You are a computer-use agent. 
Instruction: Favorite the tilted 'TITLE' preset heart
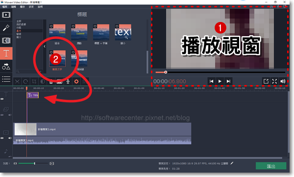[73, 53]
